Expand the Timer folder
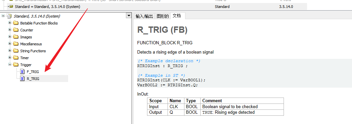The width and height of the screenshot is (352, 124). (x=10, y=58)
